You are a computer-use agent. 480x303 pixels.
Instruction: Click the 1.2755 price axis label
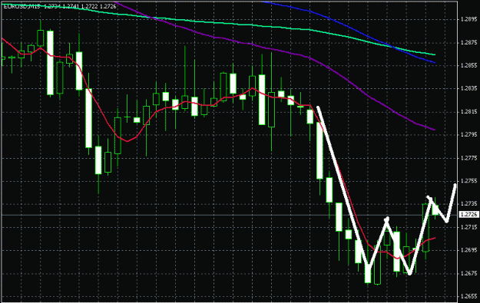click(x=468, y=181)
